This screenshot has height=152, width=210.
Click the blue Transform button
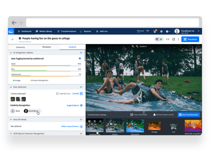click(190, 39)
